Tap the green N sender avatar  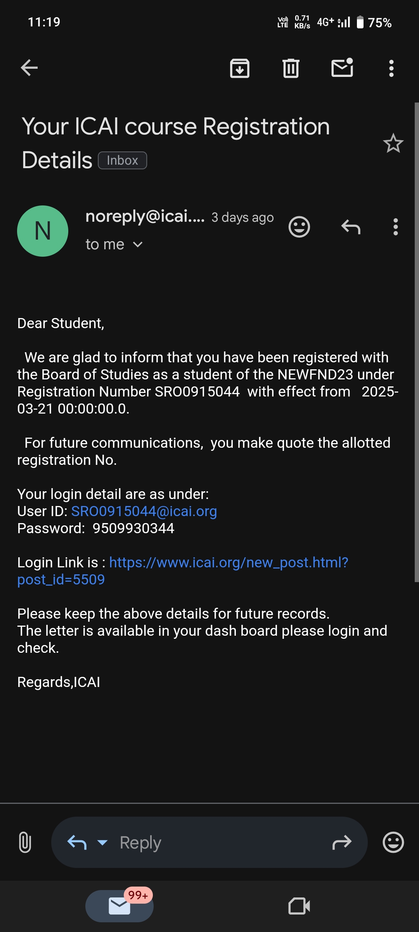tap(43, 231)
